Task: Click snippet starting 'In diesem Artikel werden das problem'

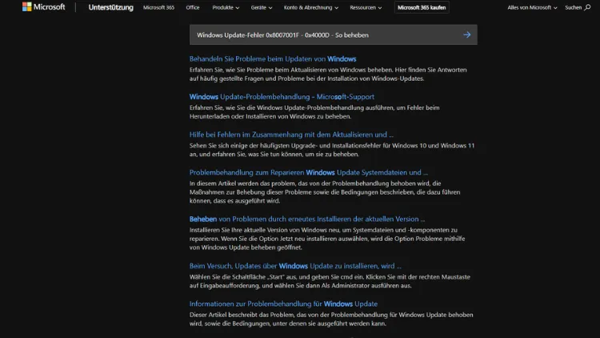Action: 325,192
